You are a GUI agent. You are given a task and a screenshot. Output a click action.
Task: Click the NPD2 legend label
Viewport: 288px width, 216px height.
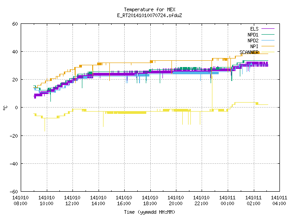tap(253, 40)
